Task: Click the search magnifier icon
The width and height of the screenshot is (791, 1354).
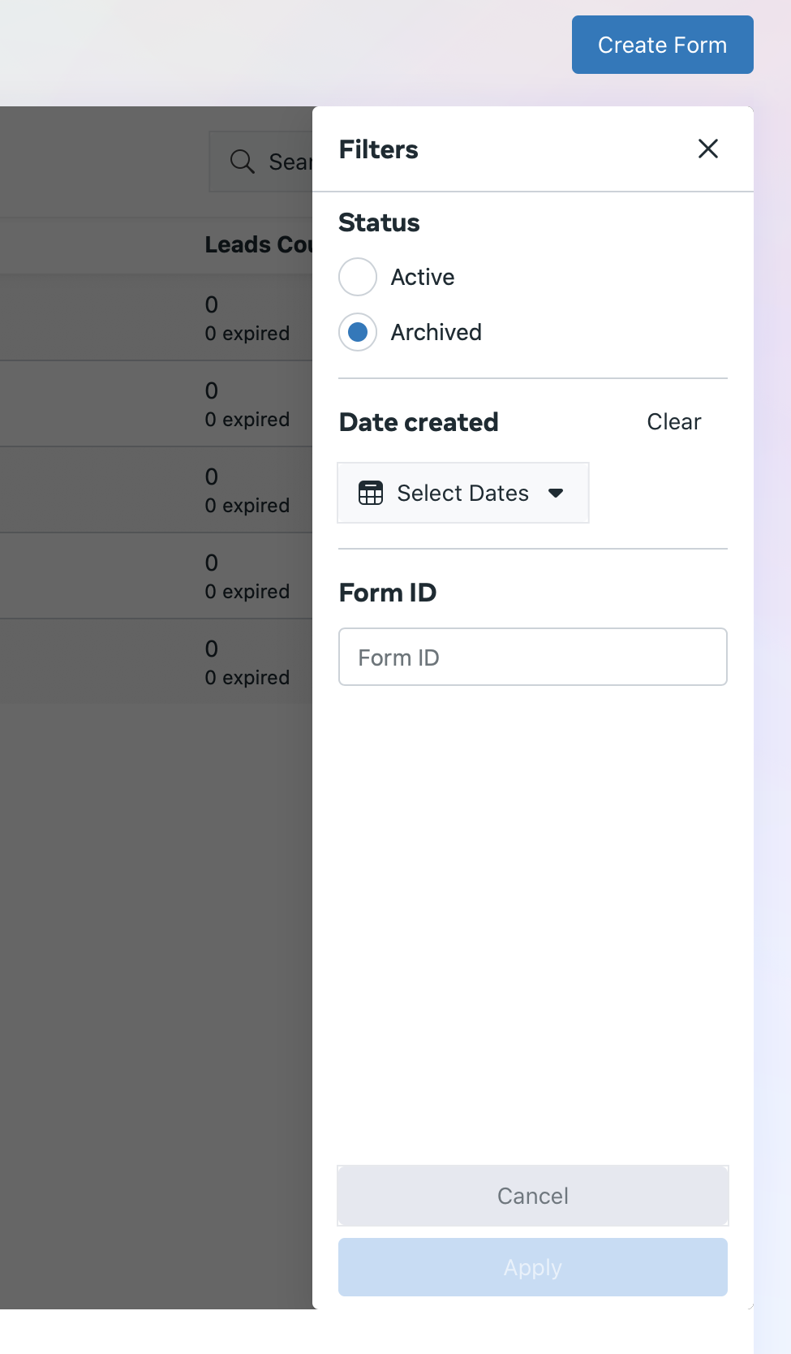Action: (x=242, y=162)
